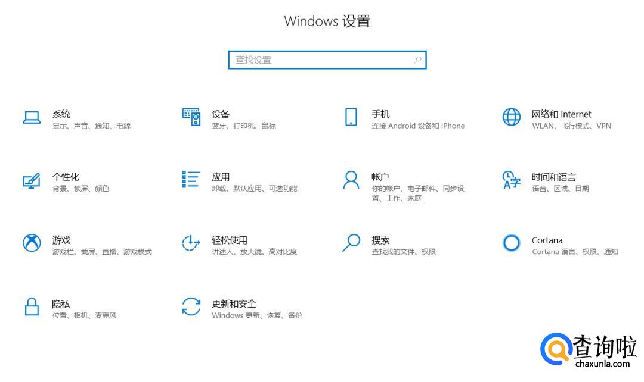Open the 搜索 settings title

click(380, 240)
